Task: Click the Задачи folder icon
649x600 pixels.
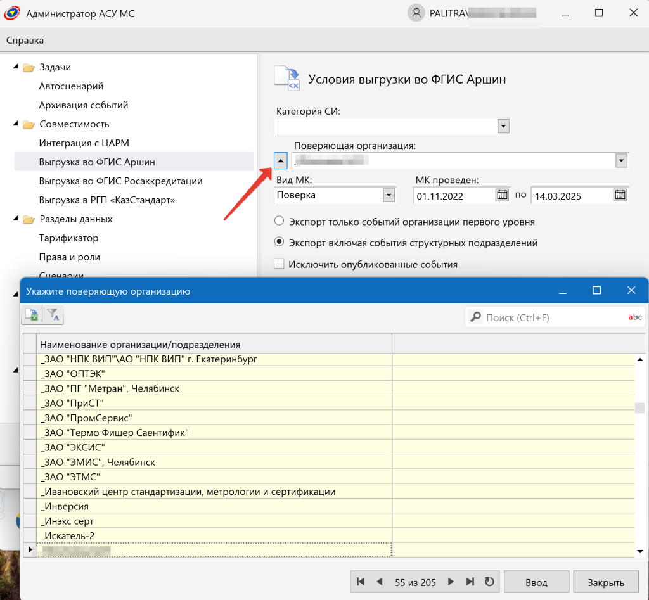Action: (x=29, y=67)
